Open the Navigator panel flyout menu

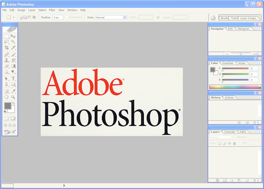point(259,29)
